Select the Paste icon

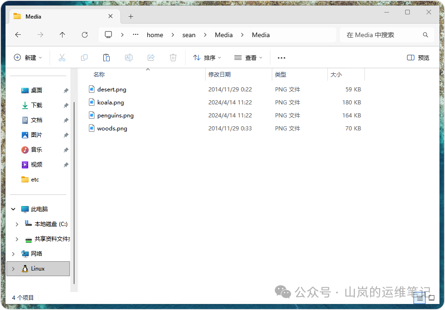point(106,57)
